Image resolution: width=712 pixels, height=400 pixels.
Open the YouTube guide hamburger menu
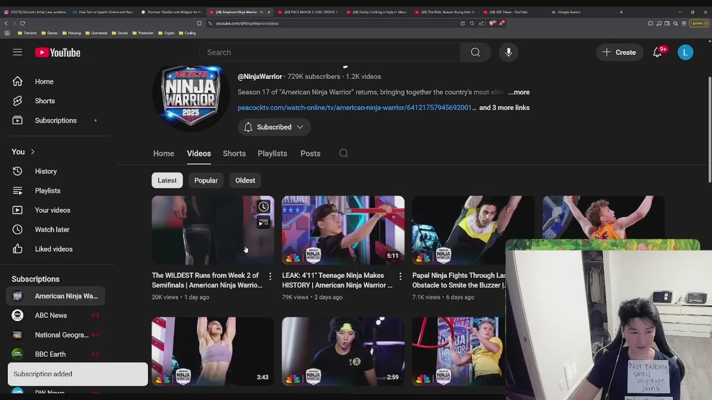pyautogui.click(x=17, y=52)
